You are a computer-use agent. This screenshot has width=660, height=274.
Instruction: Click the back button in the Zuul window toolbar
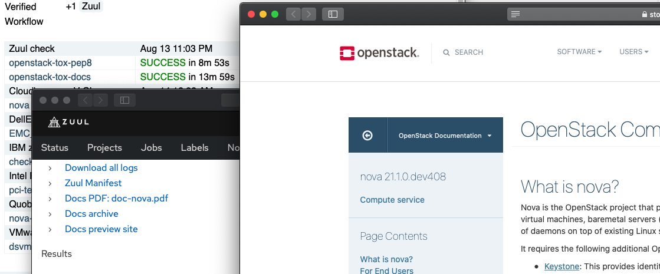(x=86, y=100)
